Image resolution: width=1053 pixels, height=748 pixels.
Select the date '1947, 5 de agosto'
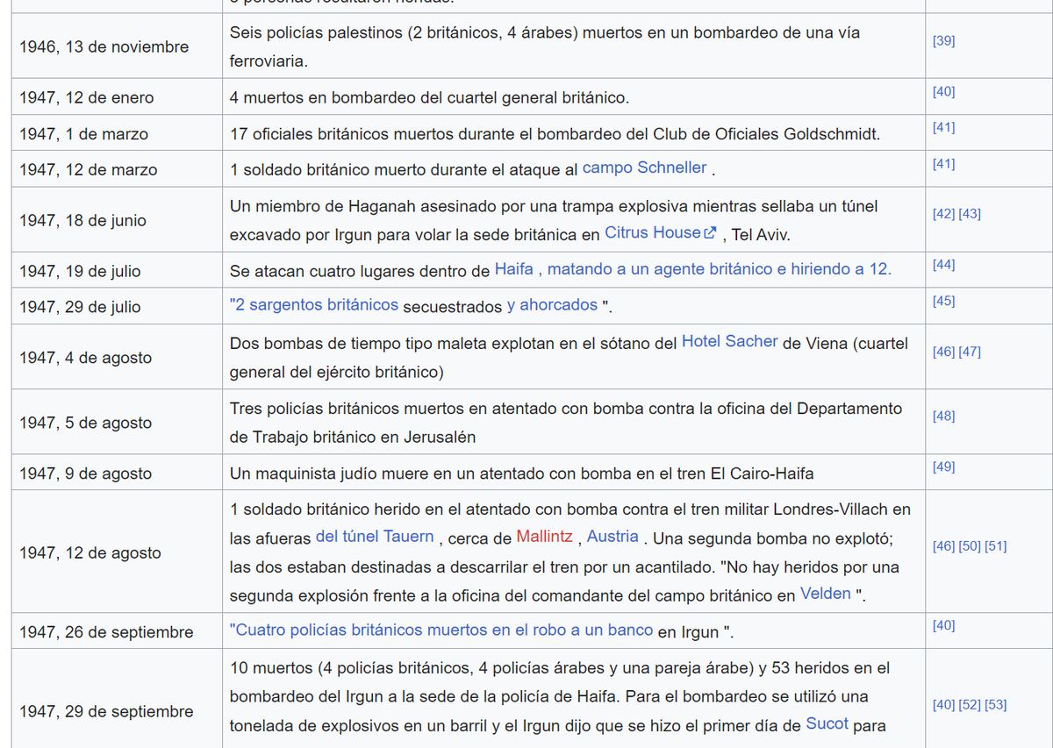pyautogui.click(x=85, y=423)
